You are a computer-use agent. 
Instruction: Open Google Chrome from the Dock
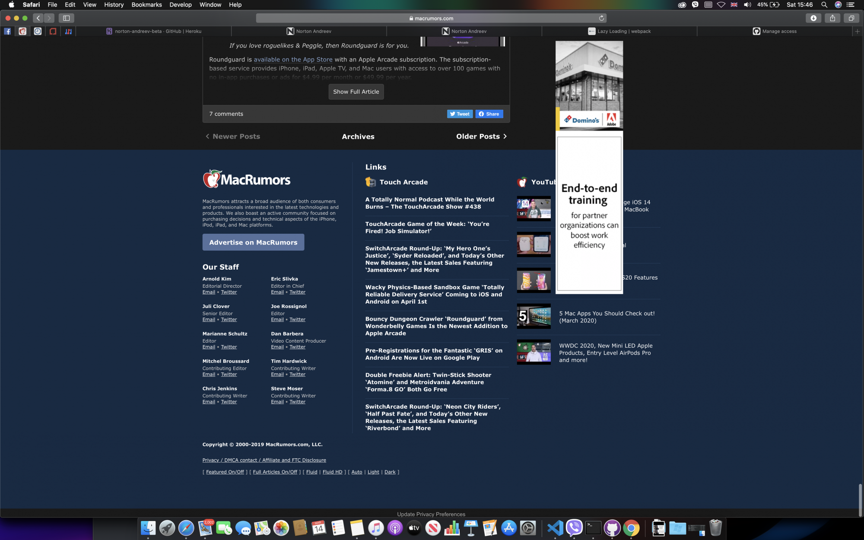point(631,528)
